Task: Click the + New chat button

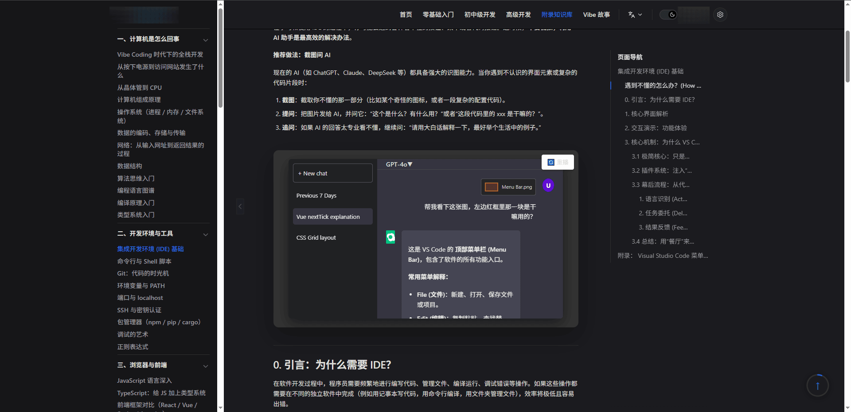Action: 332,173
